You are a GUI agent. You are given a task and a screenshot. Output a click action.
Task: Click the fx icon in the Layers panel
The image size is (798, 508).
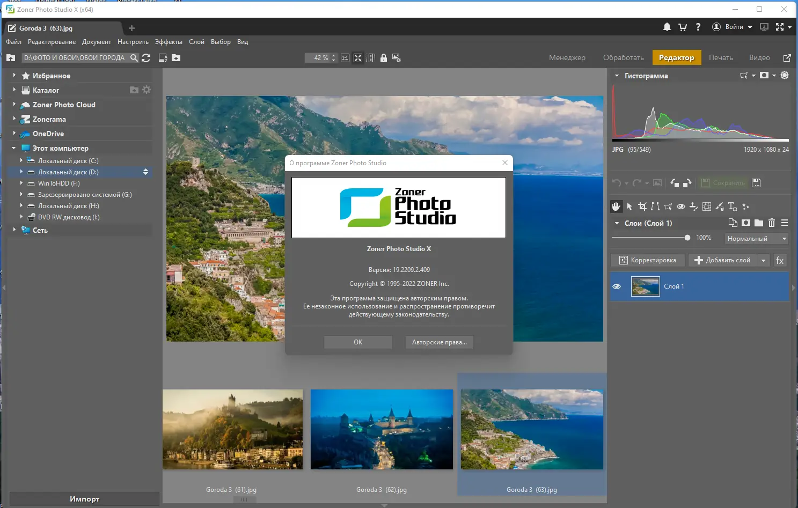tap(780, 260)
